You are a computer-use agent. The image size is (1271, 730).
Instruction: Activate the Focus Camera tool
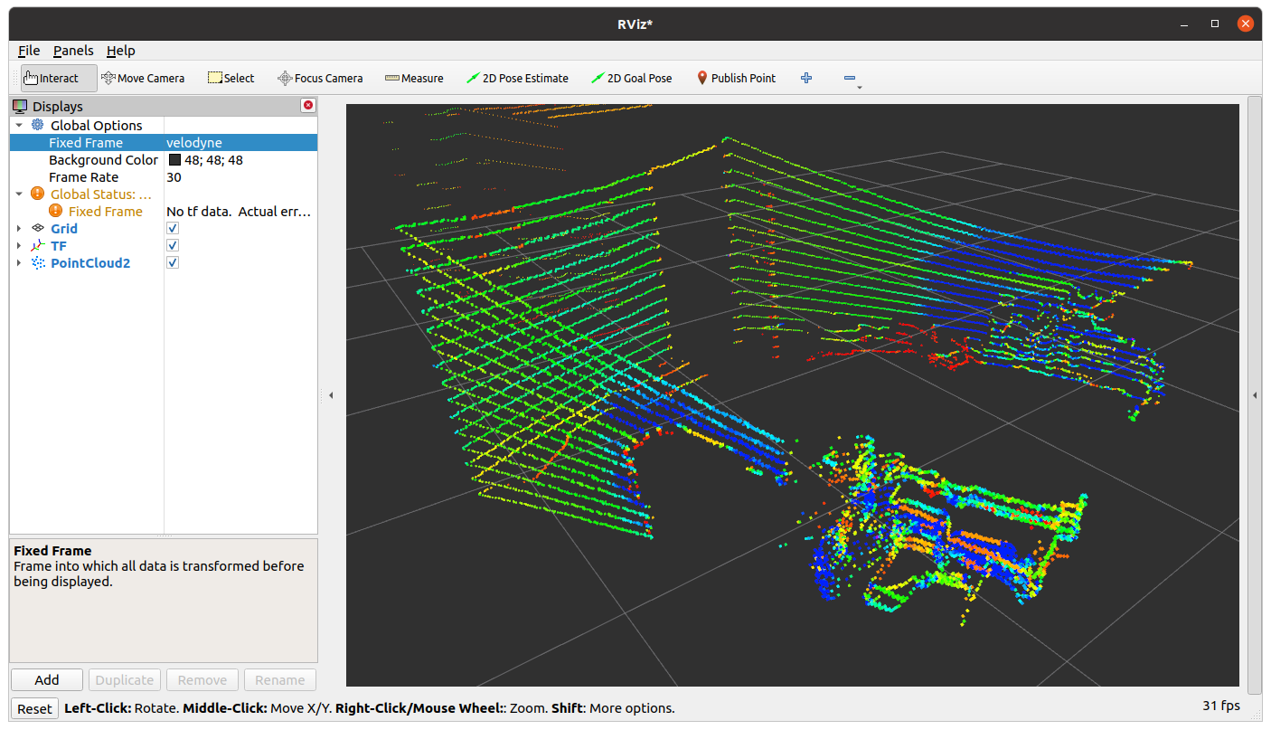320,78
